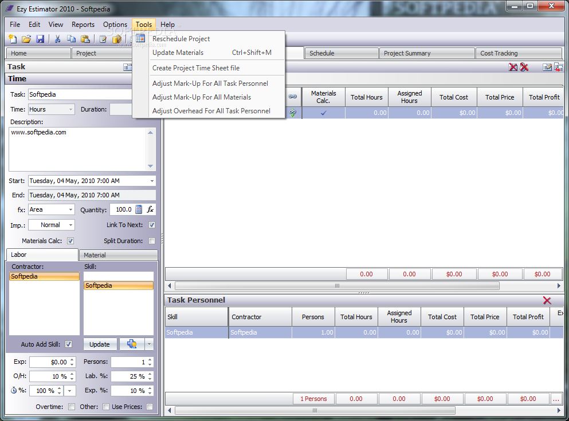Screen dimensions: 569x421
Task: Click the notepad with pencil toolbar icon
Action: pyautogui.click(x=103, y=39)
